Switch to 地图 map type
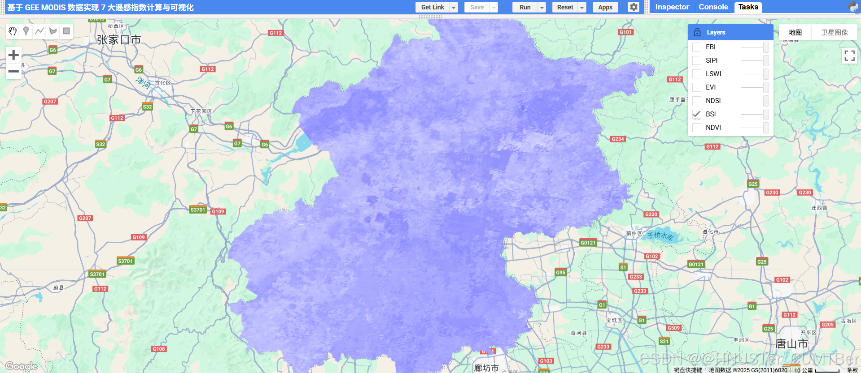This screenshot has height=373, width=861. [795, 32]
